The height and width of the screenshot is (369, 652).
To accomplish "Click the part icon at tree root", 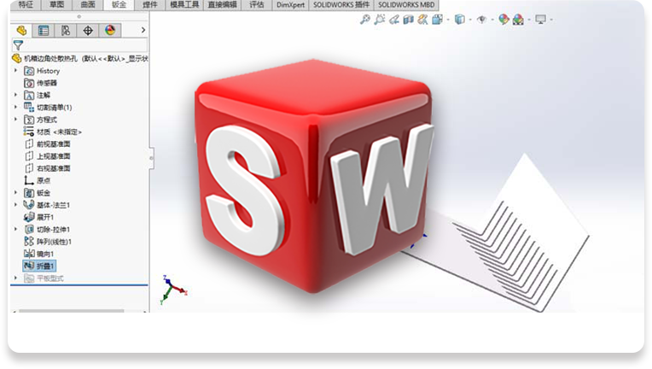I will pyautogui.click(x=16, y=58).
